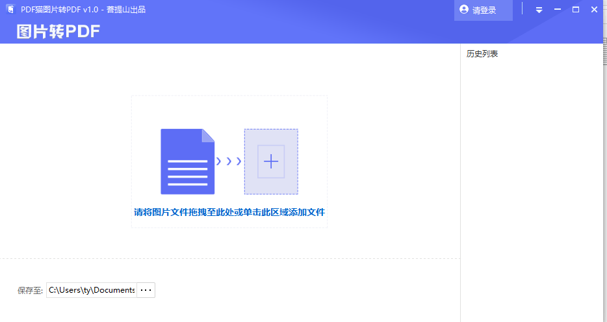This screenshot has width=607, height=322.
Task: Click the user avatar login icon
Action: click(x=464, y=10)
